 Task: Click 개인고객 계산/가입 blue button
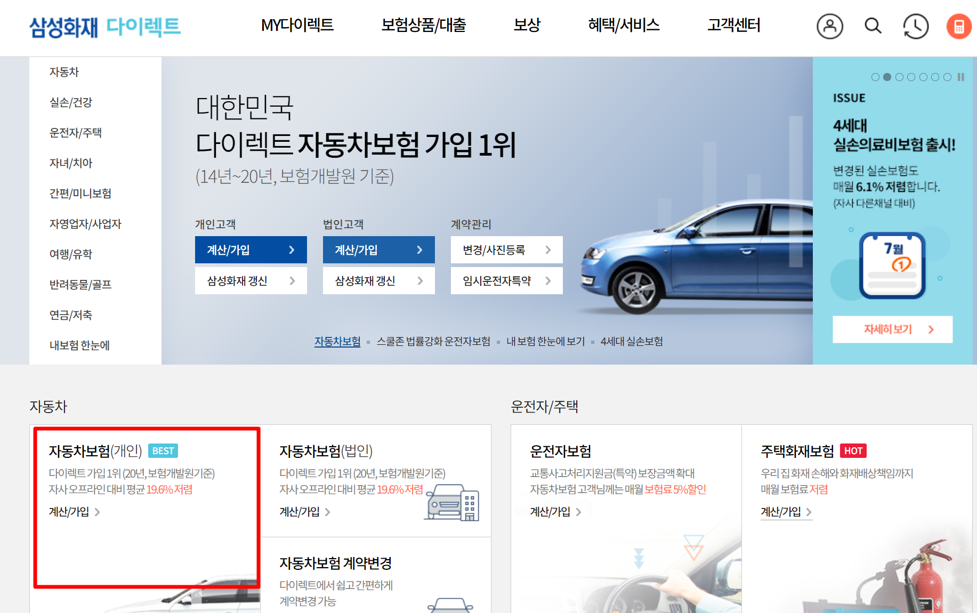pos(251,249)
